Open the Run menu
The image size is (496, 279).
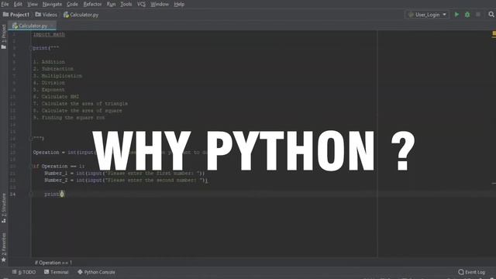[x=111, y=4]
